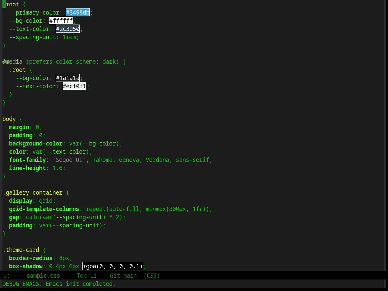The image size is (388, 291).
Task: Click the Top L1 position indicator
Action: pyautogui.click(x=87, y=276)
